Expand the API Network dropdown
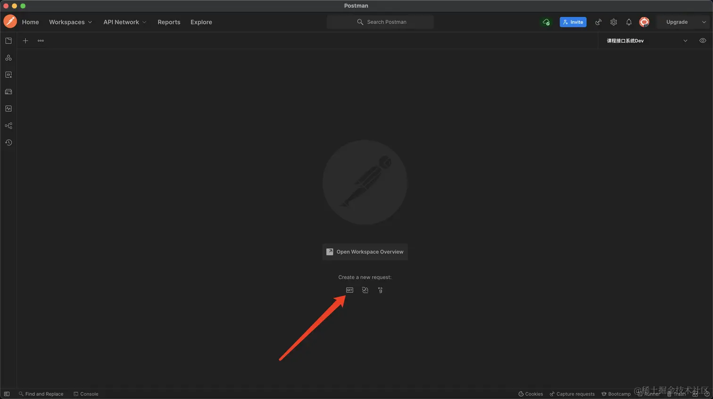Image resolution: width=713 pixels, height=399 pixels. point(124,22)
